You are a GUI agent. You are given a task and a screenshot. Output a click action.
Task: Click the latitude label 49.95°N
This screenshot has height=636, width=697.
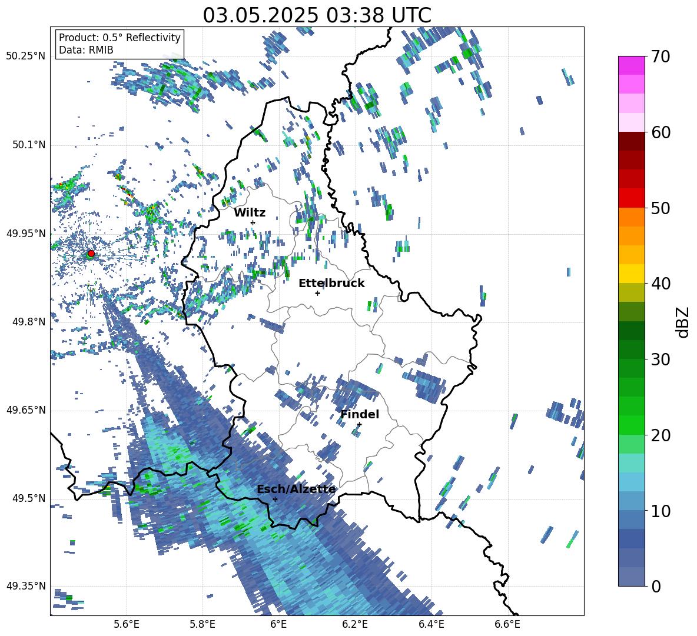pyautogui.click(x=26, y=234)
